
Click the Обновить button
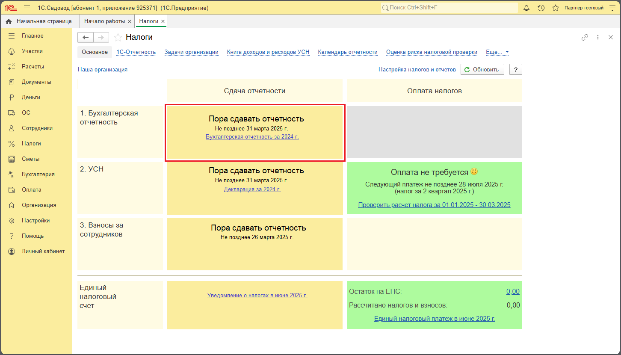(x=482, y=70)
